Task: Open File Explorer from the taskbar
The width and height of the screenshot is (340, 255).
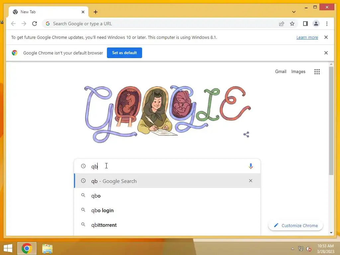Action: tap(47, 249)
